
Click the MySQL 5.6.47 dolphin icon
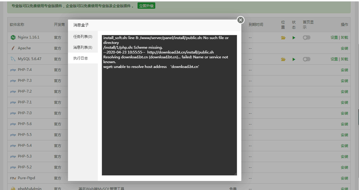(13, 59)
